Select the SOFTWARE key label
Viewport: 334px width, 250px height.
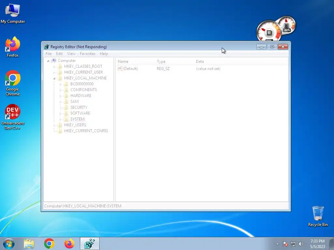click(80, 113)
